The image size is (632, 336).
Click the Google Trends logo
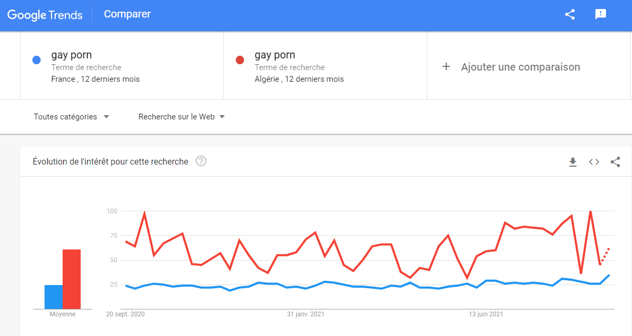pos(45,15)
